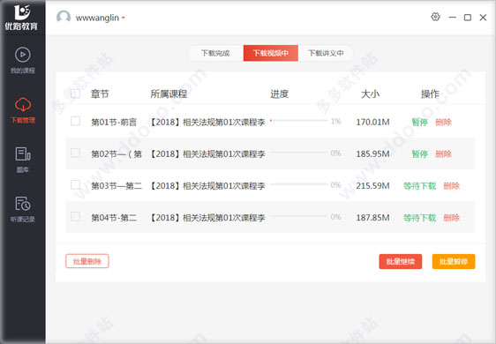The image size is (496, 344).
Task: Click the 170.01M size value
Action: pos(373,122)
